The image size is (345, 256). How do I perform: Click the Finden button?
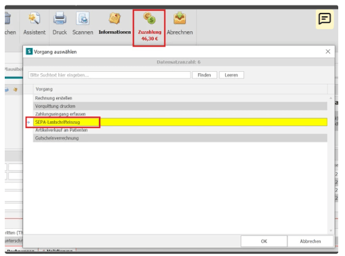pyautogui.click(x=204, y=75)
